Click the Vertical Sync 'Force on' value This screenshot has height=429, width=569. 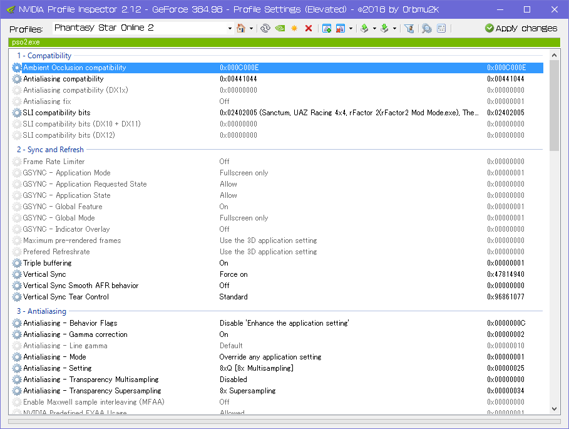click(233, 274)
